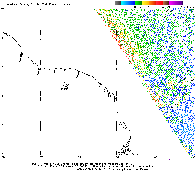Click the -54 longitude axis label
The height and width of the screenshot is (171, 195).
(x=79, y=157)
